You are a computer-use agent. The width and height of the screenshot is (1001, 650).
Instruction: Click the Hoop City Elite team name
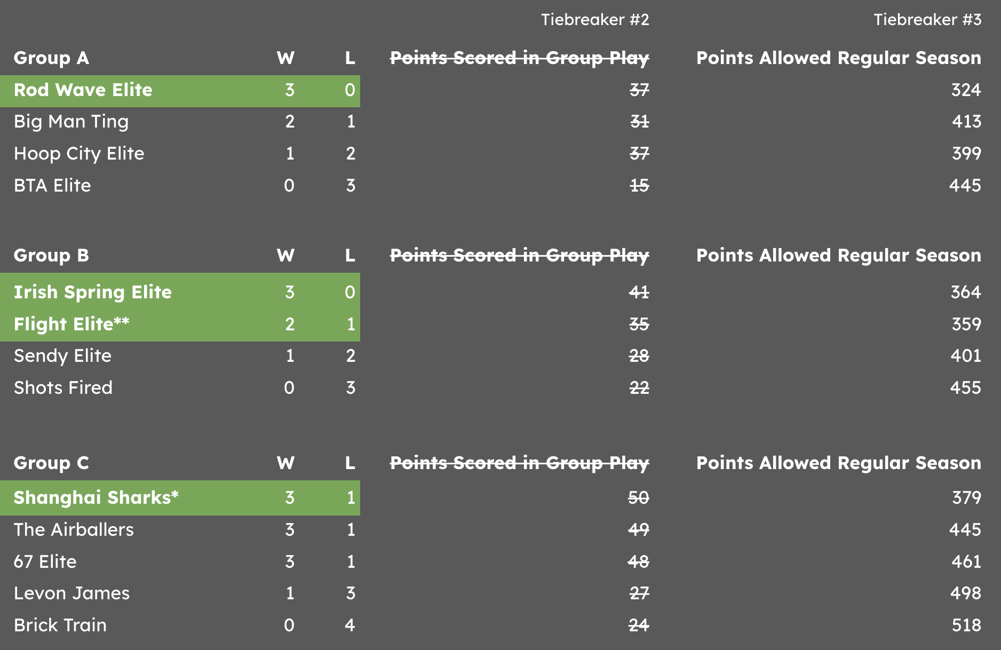click(x=79, y=154)
